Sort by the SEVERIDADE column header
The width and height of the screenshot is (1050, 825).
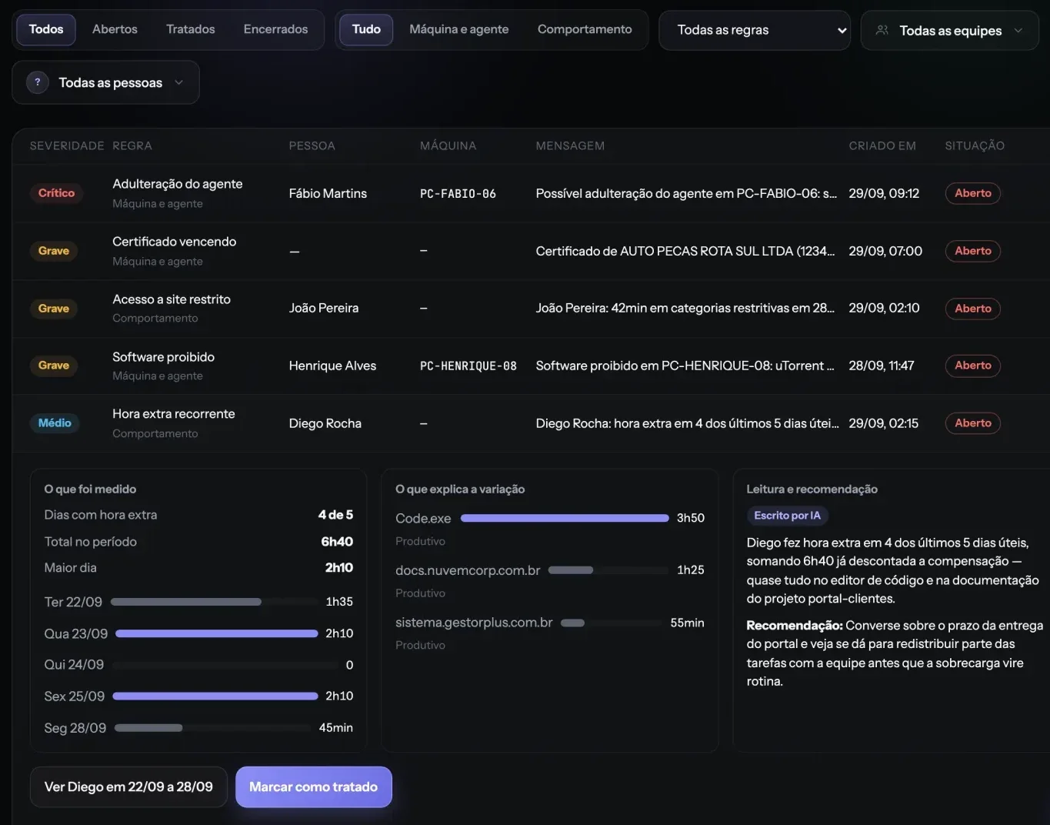tap(67, 145)
